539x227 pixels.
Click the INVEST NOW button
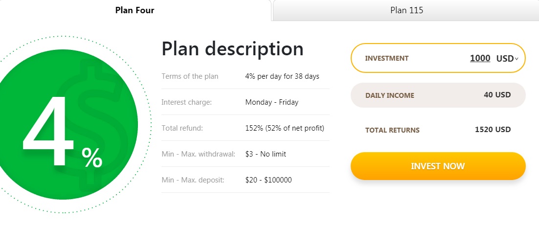point(438,166)
